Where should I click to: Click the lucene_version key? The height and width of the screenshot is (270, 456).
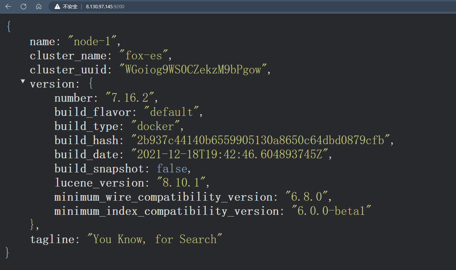coord(99,183)
